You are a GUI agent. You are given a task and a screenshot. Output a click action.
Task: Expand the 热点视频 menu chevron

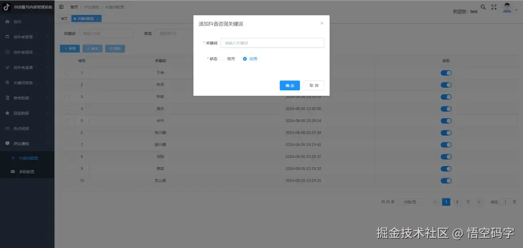point(47,128)
